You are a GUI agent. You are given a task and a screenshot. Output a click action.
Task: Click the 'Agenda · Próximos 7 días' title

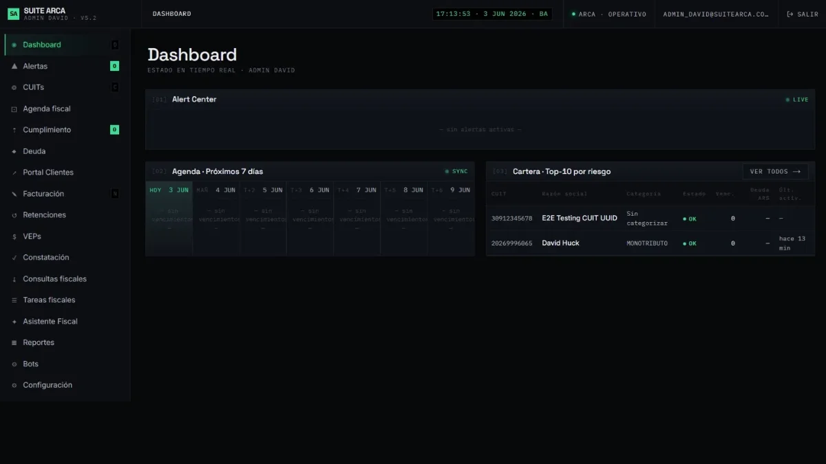[x=218, y=172]
